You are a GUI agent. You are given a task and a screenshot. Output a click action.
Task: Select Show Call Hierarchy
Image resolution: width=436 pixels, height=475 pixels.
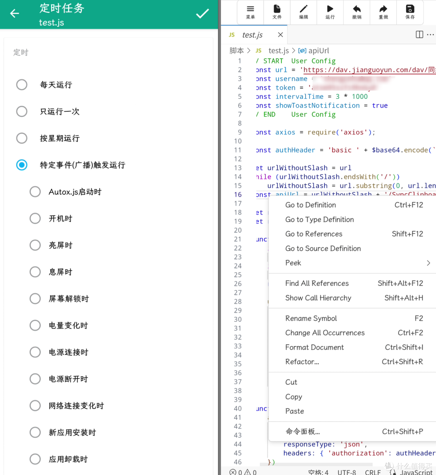(x=352, y=298)
